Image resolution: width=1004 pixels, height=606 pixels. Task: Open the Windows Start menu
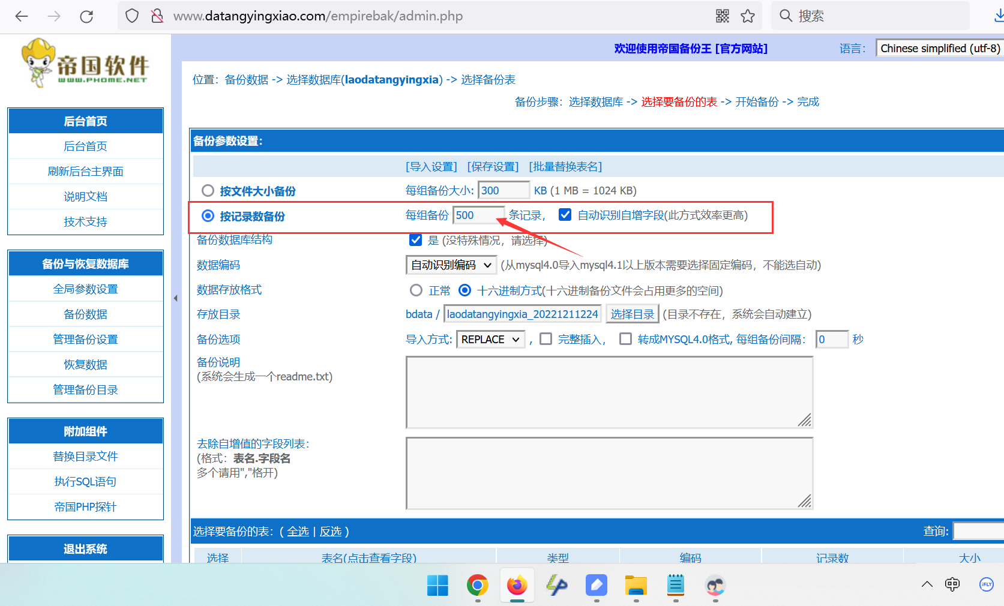click(x=437, y=586)
